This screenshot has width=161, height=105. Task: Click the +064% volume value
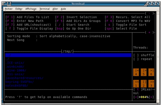pos(144,97)
